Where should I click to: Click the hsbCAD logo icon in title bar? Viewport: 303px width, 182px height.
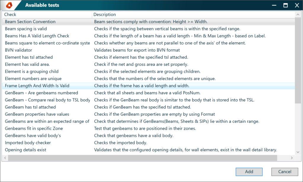[9, 5]
